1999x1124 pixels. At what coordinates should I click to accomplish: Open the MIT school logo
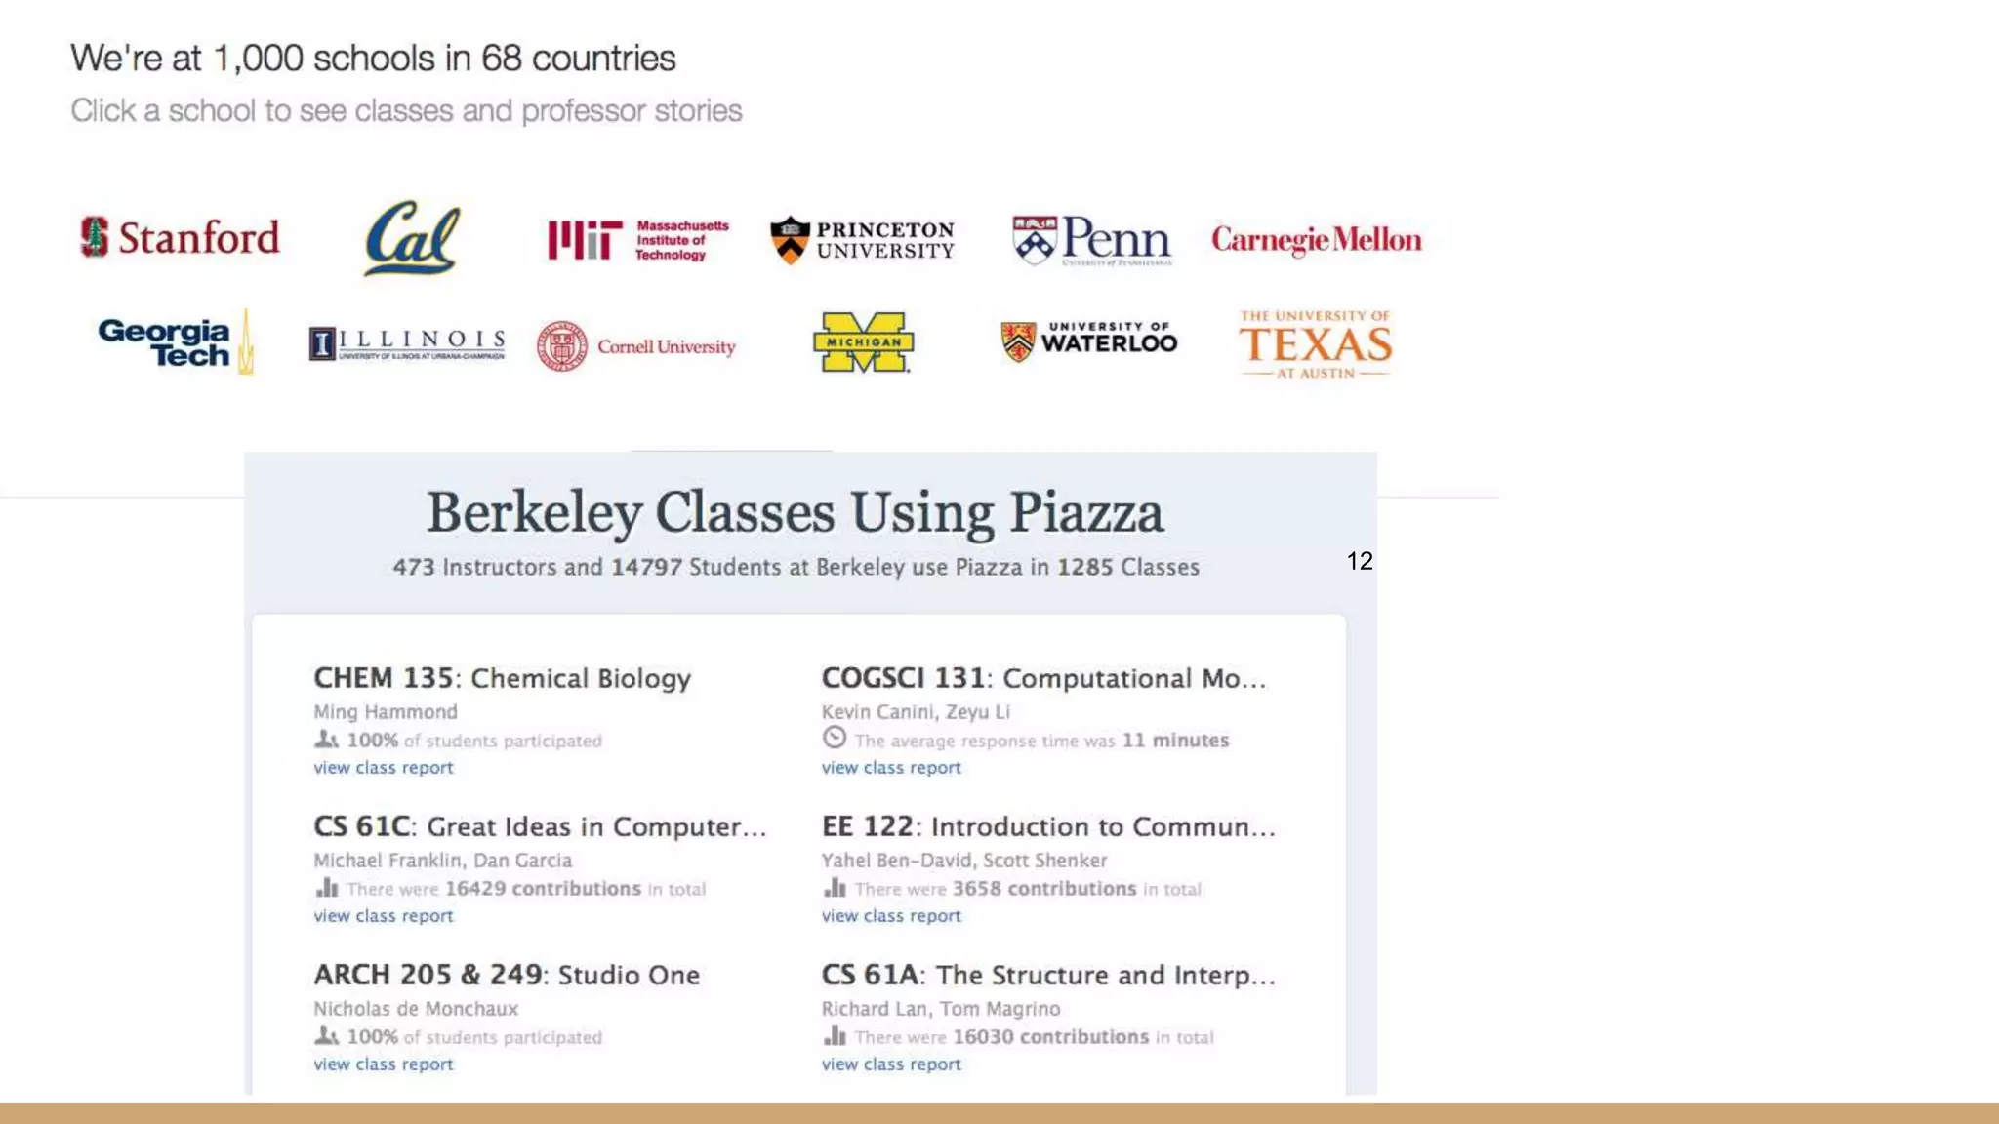pos(638,240)
